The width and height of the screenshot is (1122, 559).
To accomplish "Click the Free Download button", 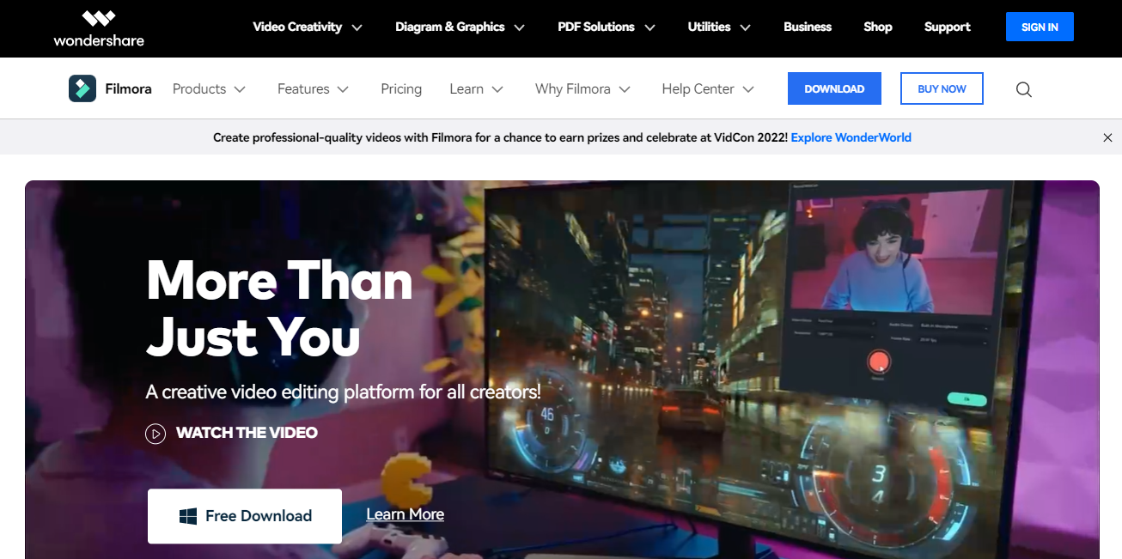I will pos(245,516).
